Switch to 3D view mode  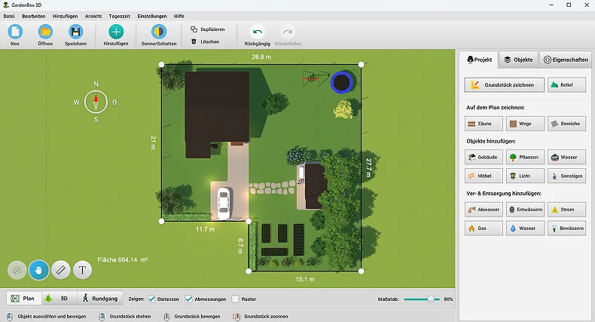tap(59, 299)
